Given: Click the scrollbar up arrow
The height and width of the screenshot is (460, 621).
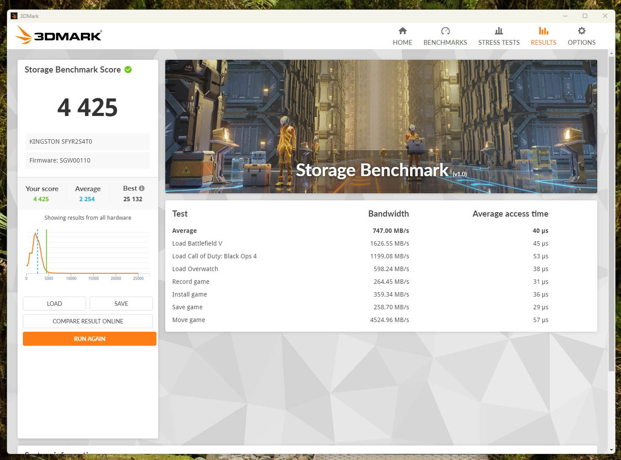Looking at the screenshot, I should click(611, 53).
